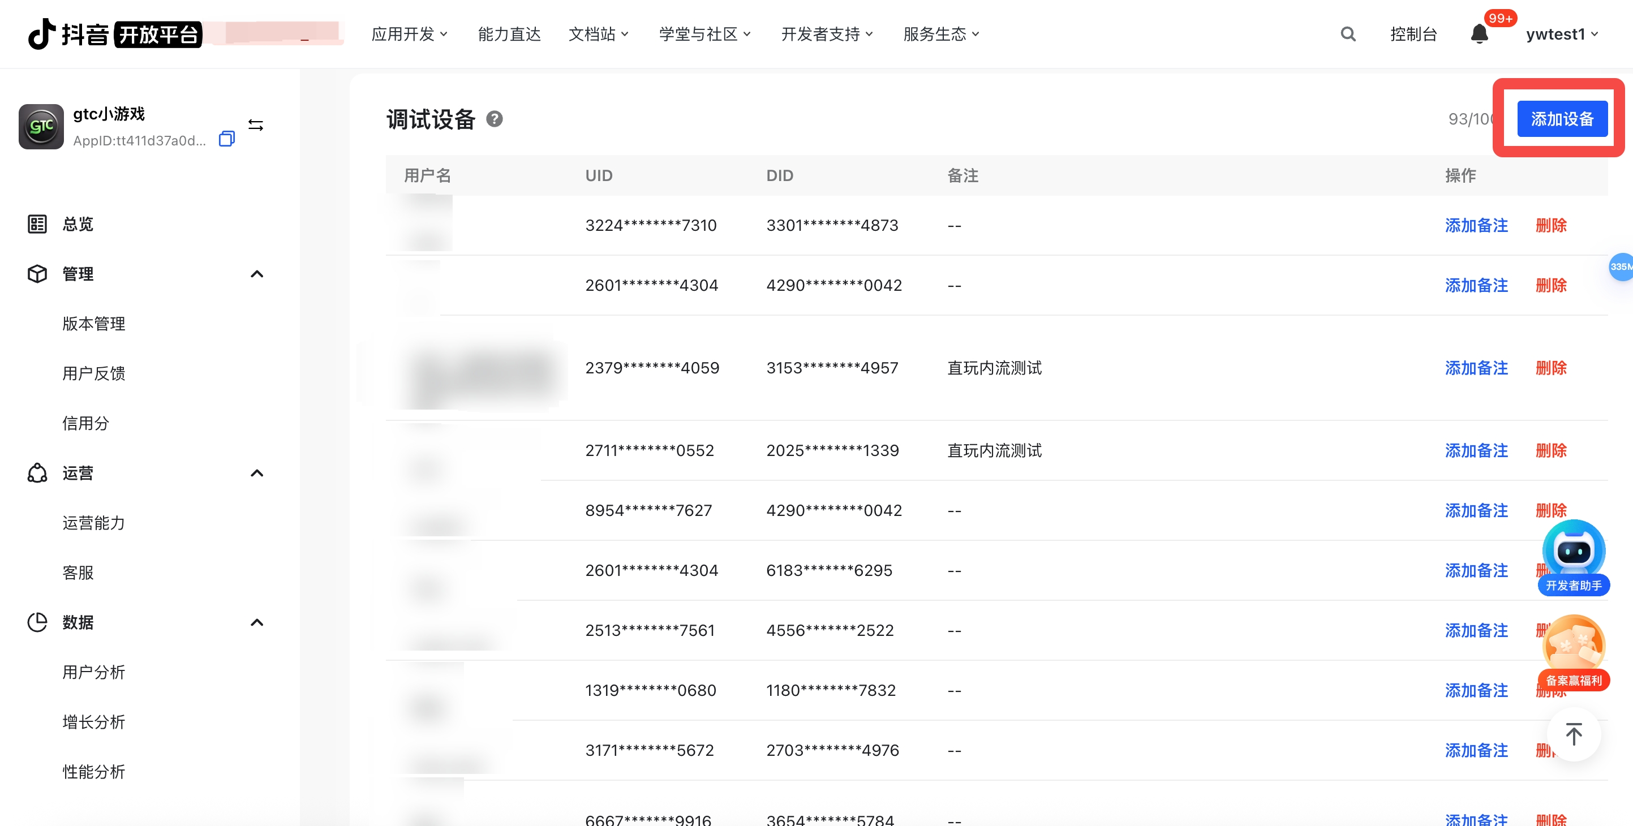Collapse the 管理 sidebar section
The image size is (1633, 826).
click(x=257, y=274)
